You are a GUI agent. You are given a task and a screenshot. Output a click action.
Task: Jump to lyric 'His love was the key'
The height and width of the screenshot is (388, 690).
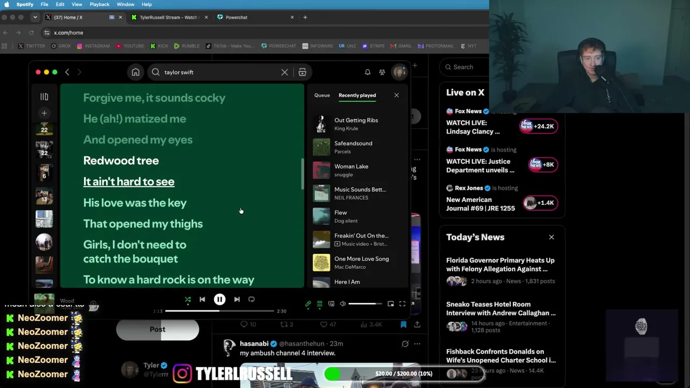click(135, 203)
